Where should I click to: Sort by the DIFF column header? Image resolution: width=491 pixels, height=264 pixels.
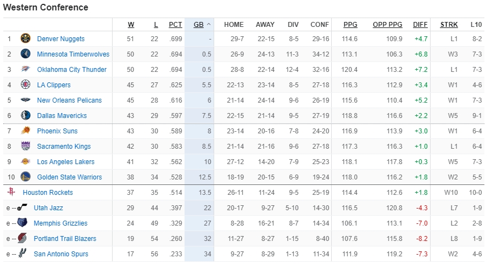coord(420,25)
